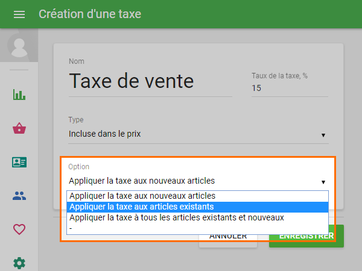Select the '-' option in list
This screenshot has height=271, width=362.
(197, 228)
